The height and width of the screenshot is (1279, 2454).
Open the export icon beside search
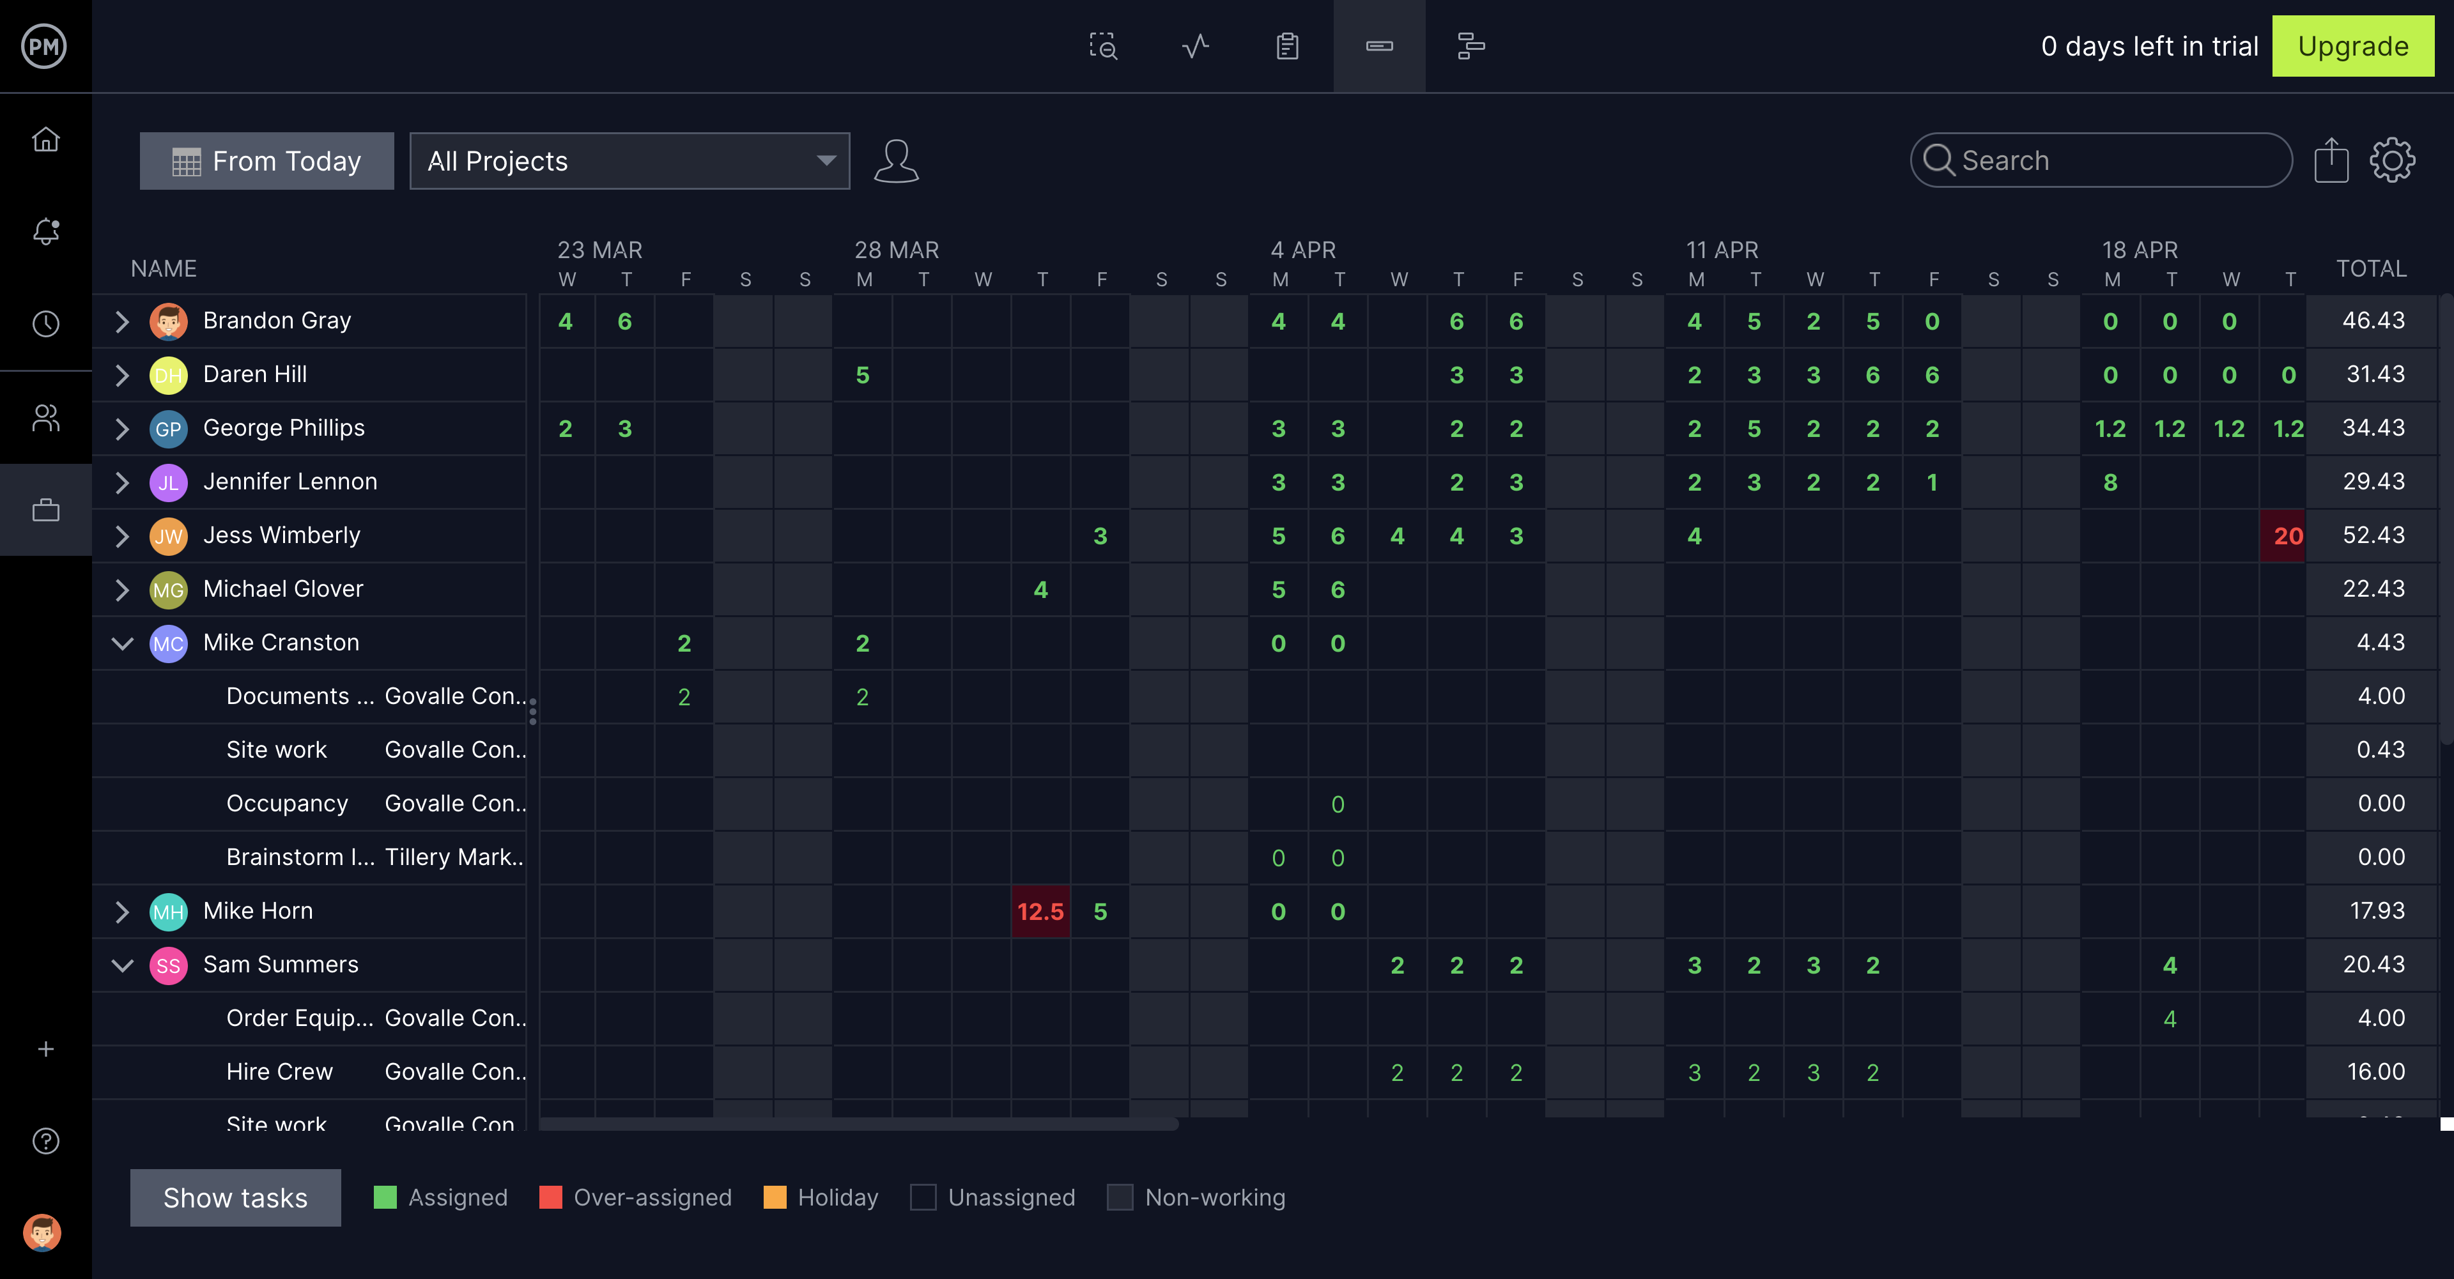point(2331,160)
